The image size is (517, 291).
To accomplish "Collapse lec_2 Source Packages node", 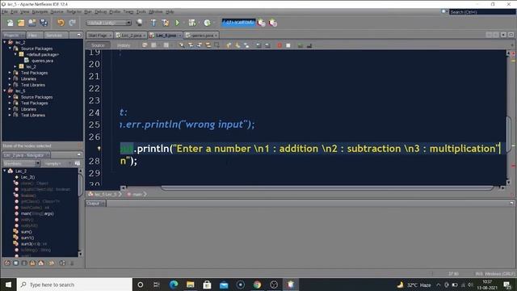I will (10, 48).
